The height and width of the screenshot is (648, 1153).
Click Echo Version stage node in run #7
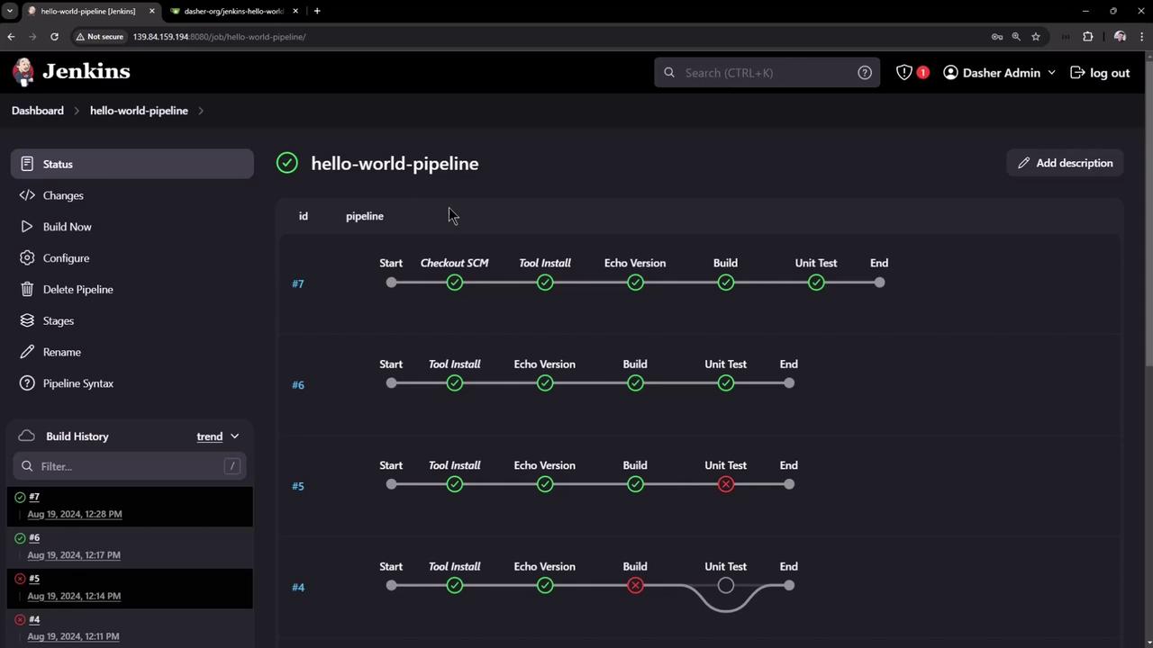pyautogui.click(x=635, y=283)
